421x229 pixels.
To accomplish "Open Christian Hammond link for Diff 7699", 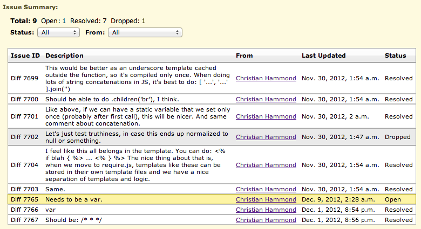I will click(x=266, y=78).
